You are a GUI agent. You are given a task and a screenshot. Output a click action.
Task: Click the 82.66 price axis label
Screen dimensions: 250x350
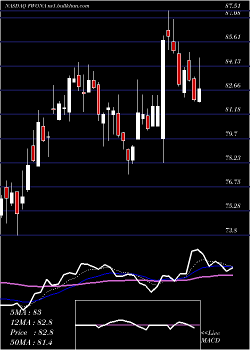(232, 85)
